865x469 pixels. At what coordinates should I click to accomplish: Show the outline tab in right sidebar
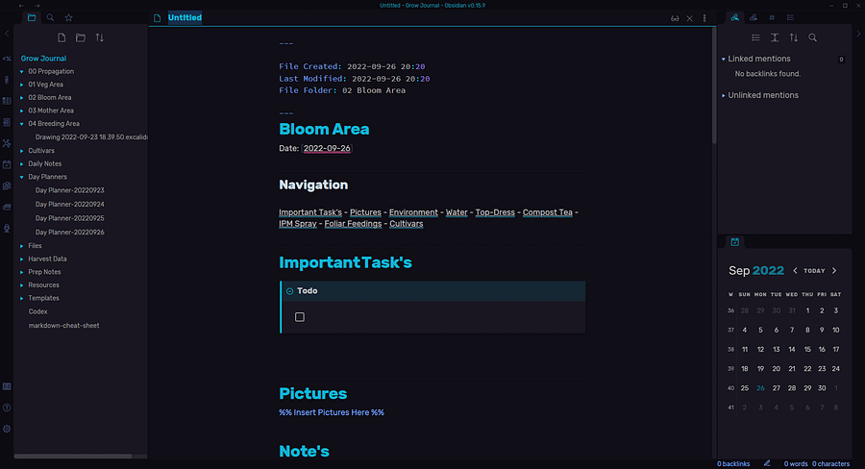pos(791,17)
